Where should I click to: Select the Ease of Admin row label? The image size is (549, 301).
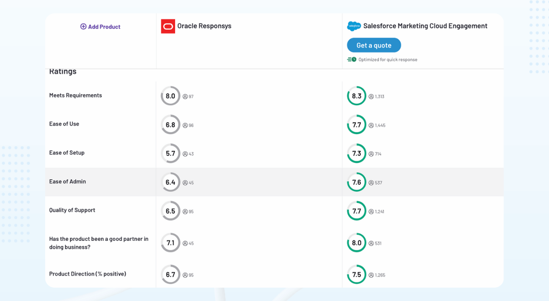pyautogui.click(x=68, y=181)
